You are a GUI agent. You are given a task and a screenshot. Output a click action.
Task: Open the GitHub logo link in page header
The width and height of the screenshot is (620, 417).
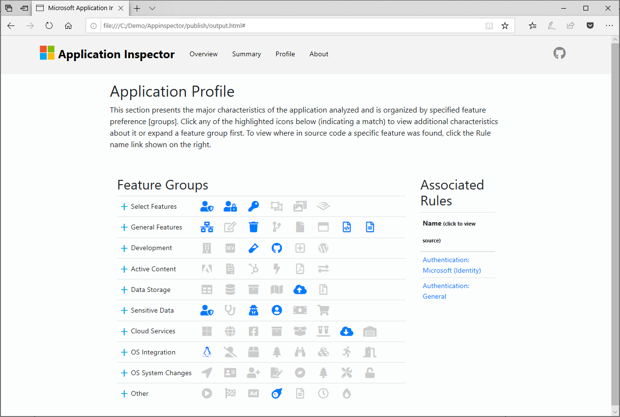coord(559,53)
